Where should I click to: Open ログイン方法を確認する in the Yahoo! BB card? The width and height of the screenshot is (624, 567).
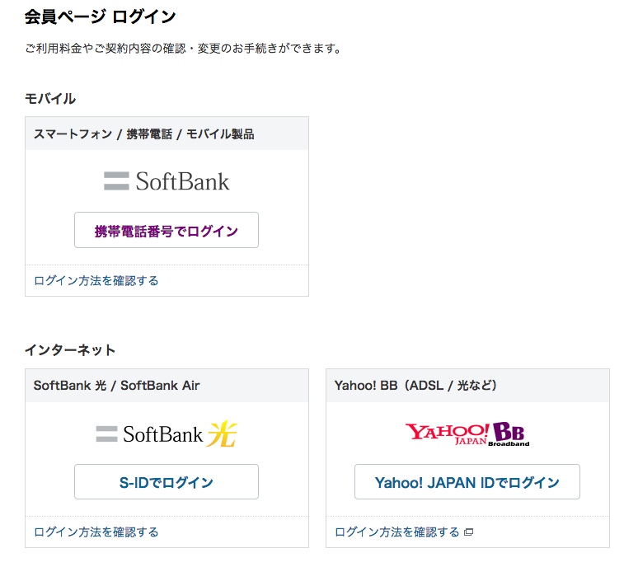(397, 532)
